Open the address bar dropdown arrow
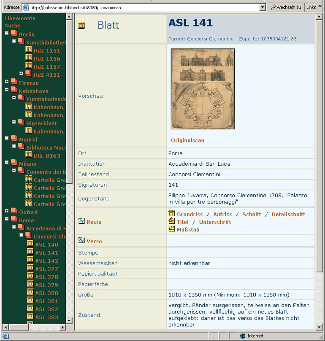The image size is (325, 341). 262,7
